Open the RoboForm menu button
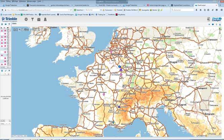 [x=79, y=10]
